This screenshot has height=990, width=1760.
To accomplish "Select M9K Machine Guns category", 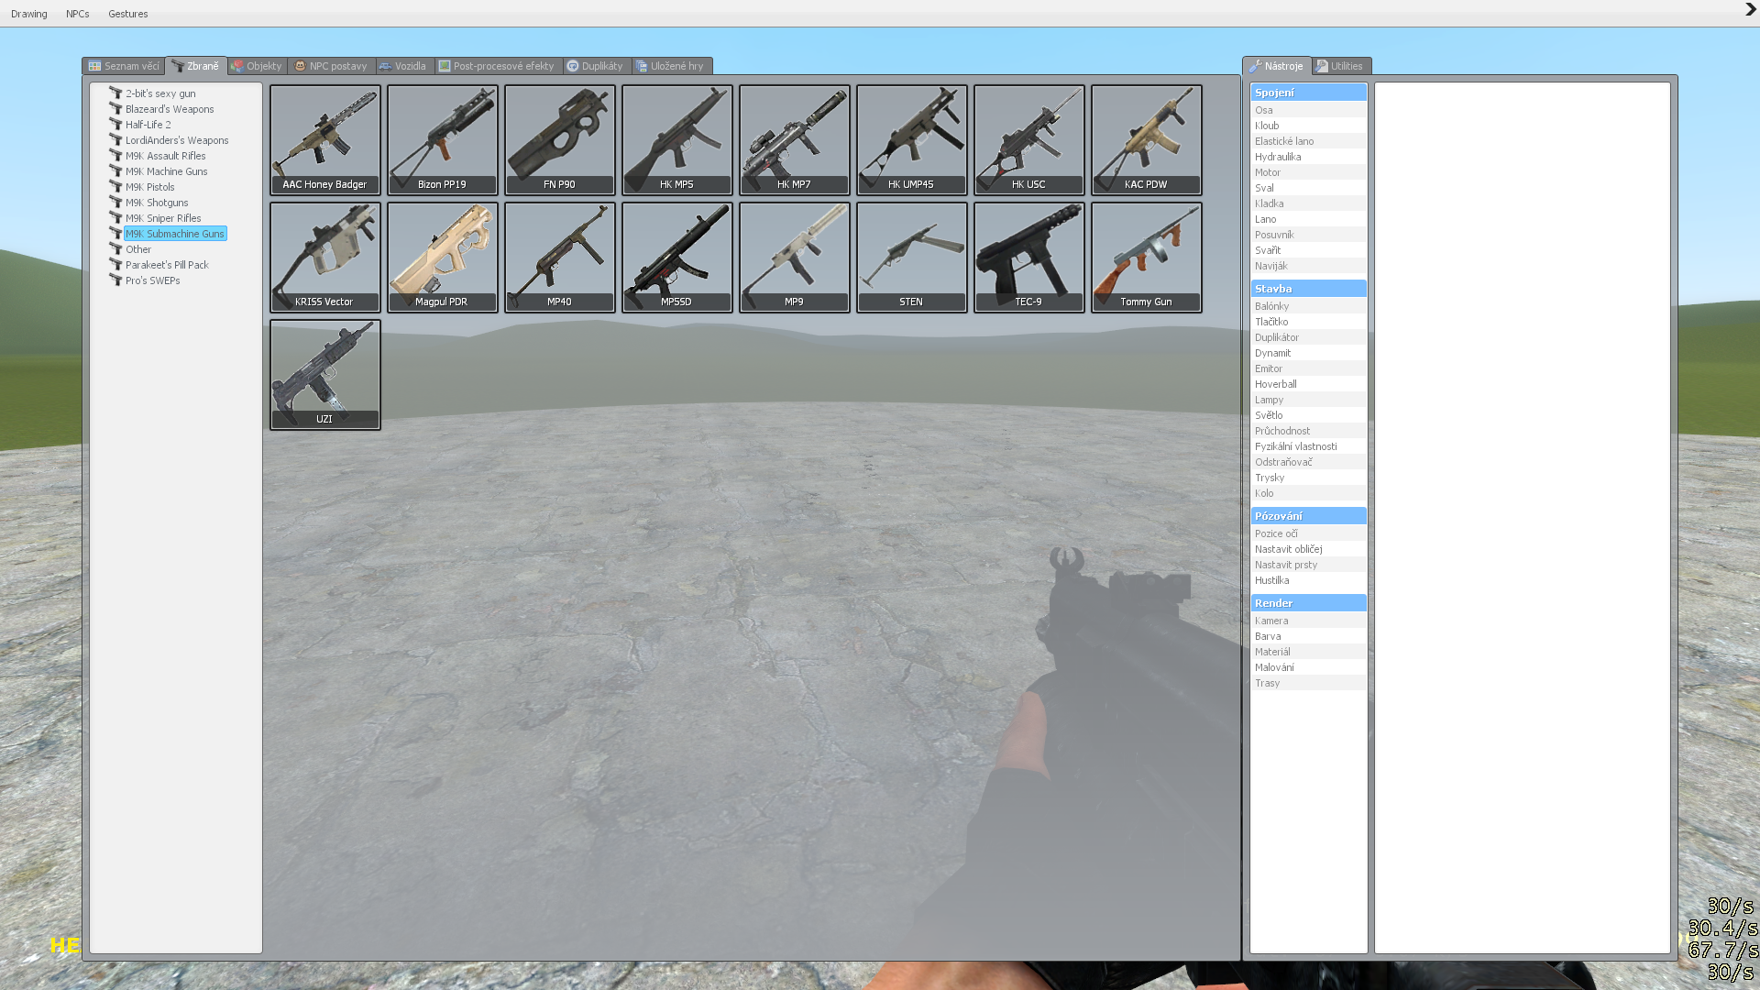I will pos(167,171).
